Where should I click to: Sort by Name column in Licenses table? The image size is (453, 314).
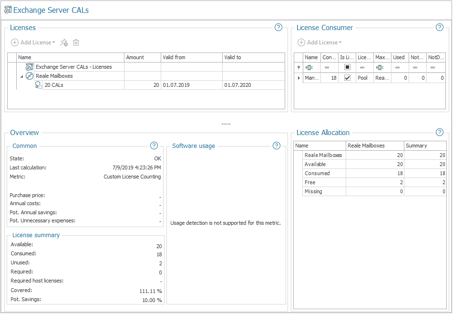click(x=70, y=57)
